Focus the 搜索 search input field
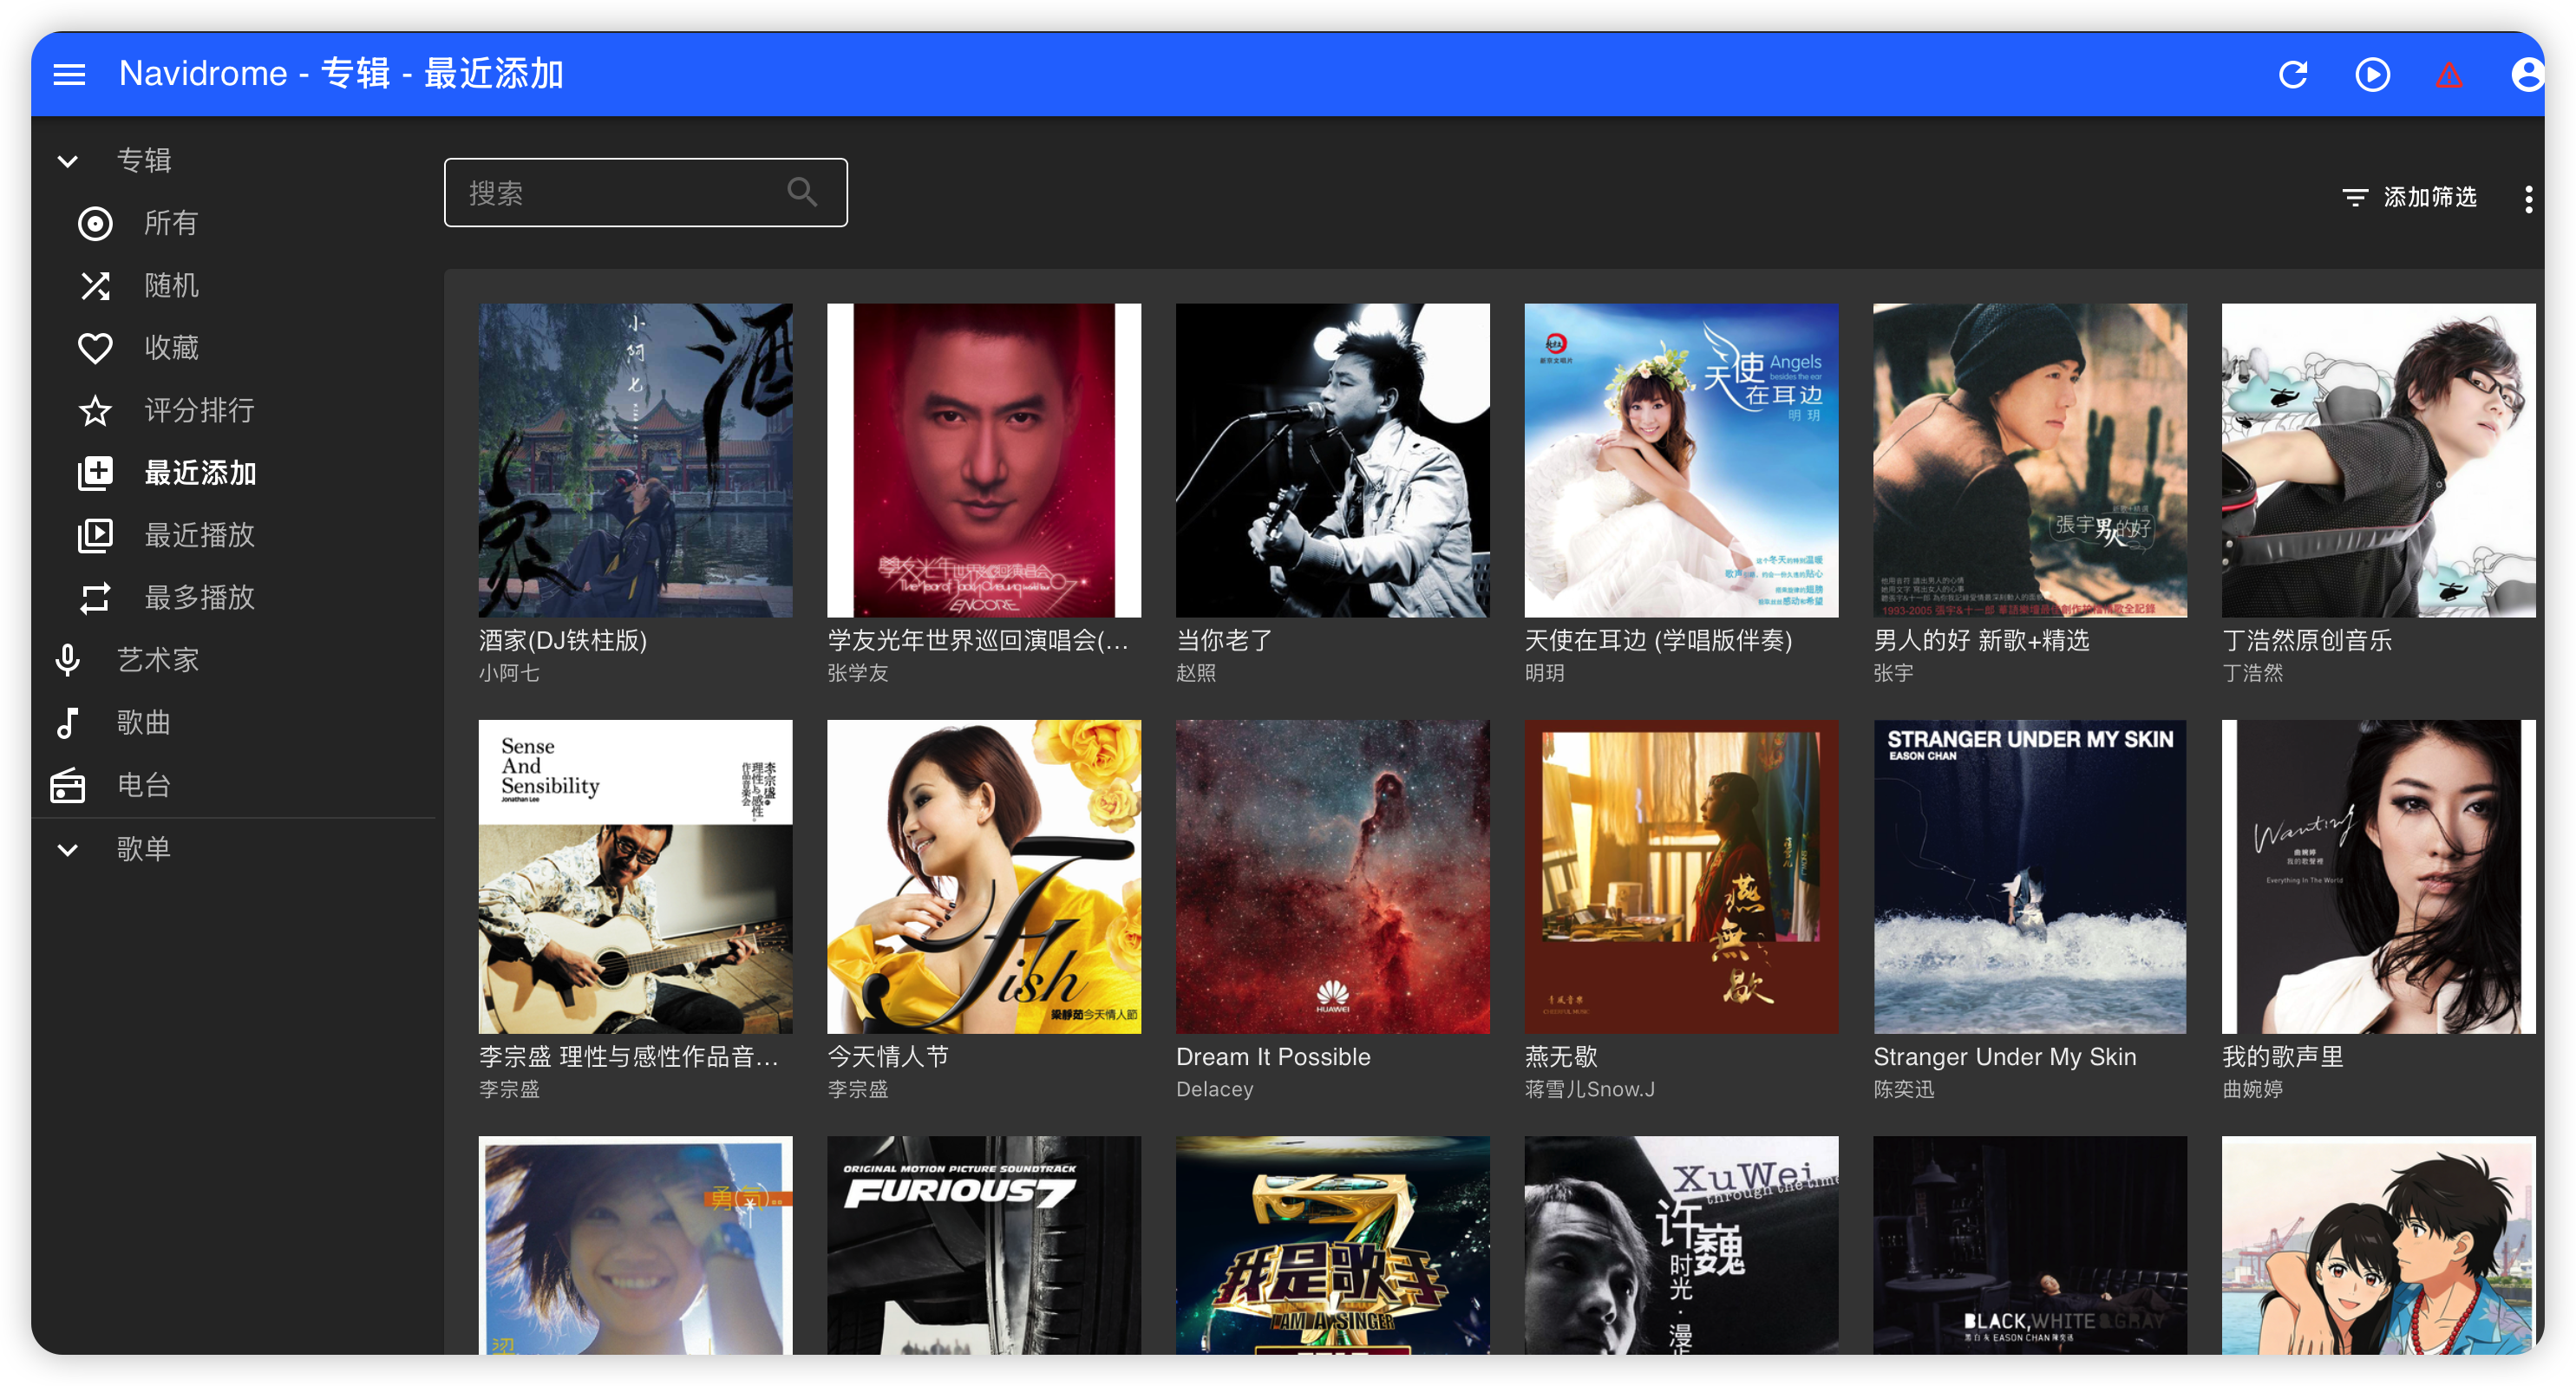The width and height of the screenshot is (2576, 1386). tap(646, 192)
